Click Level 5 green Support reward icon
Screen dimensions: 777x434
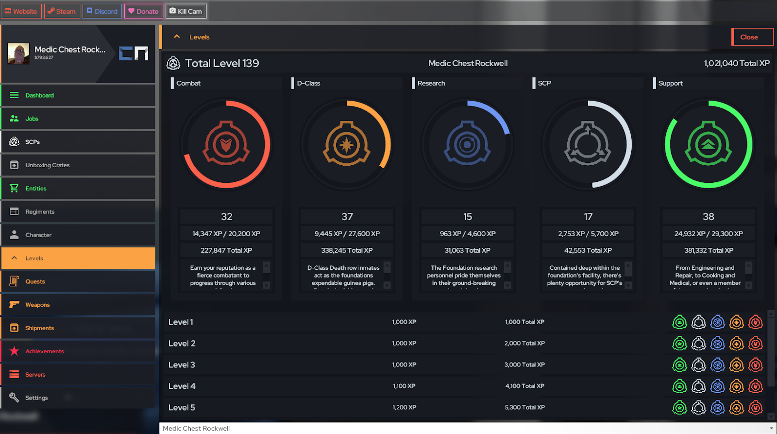tap(679, 408)
